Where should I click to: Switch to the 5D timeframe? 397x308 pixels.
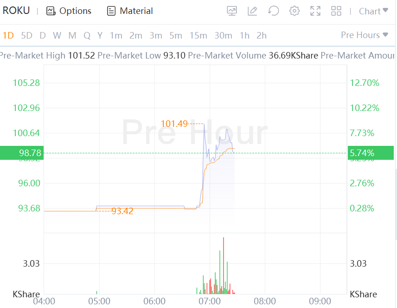[27, 35]
